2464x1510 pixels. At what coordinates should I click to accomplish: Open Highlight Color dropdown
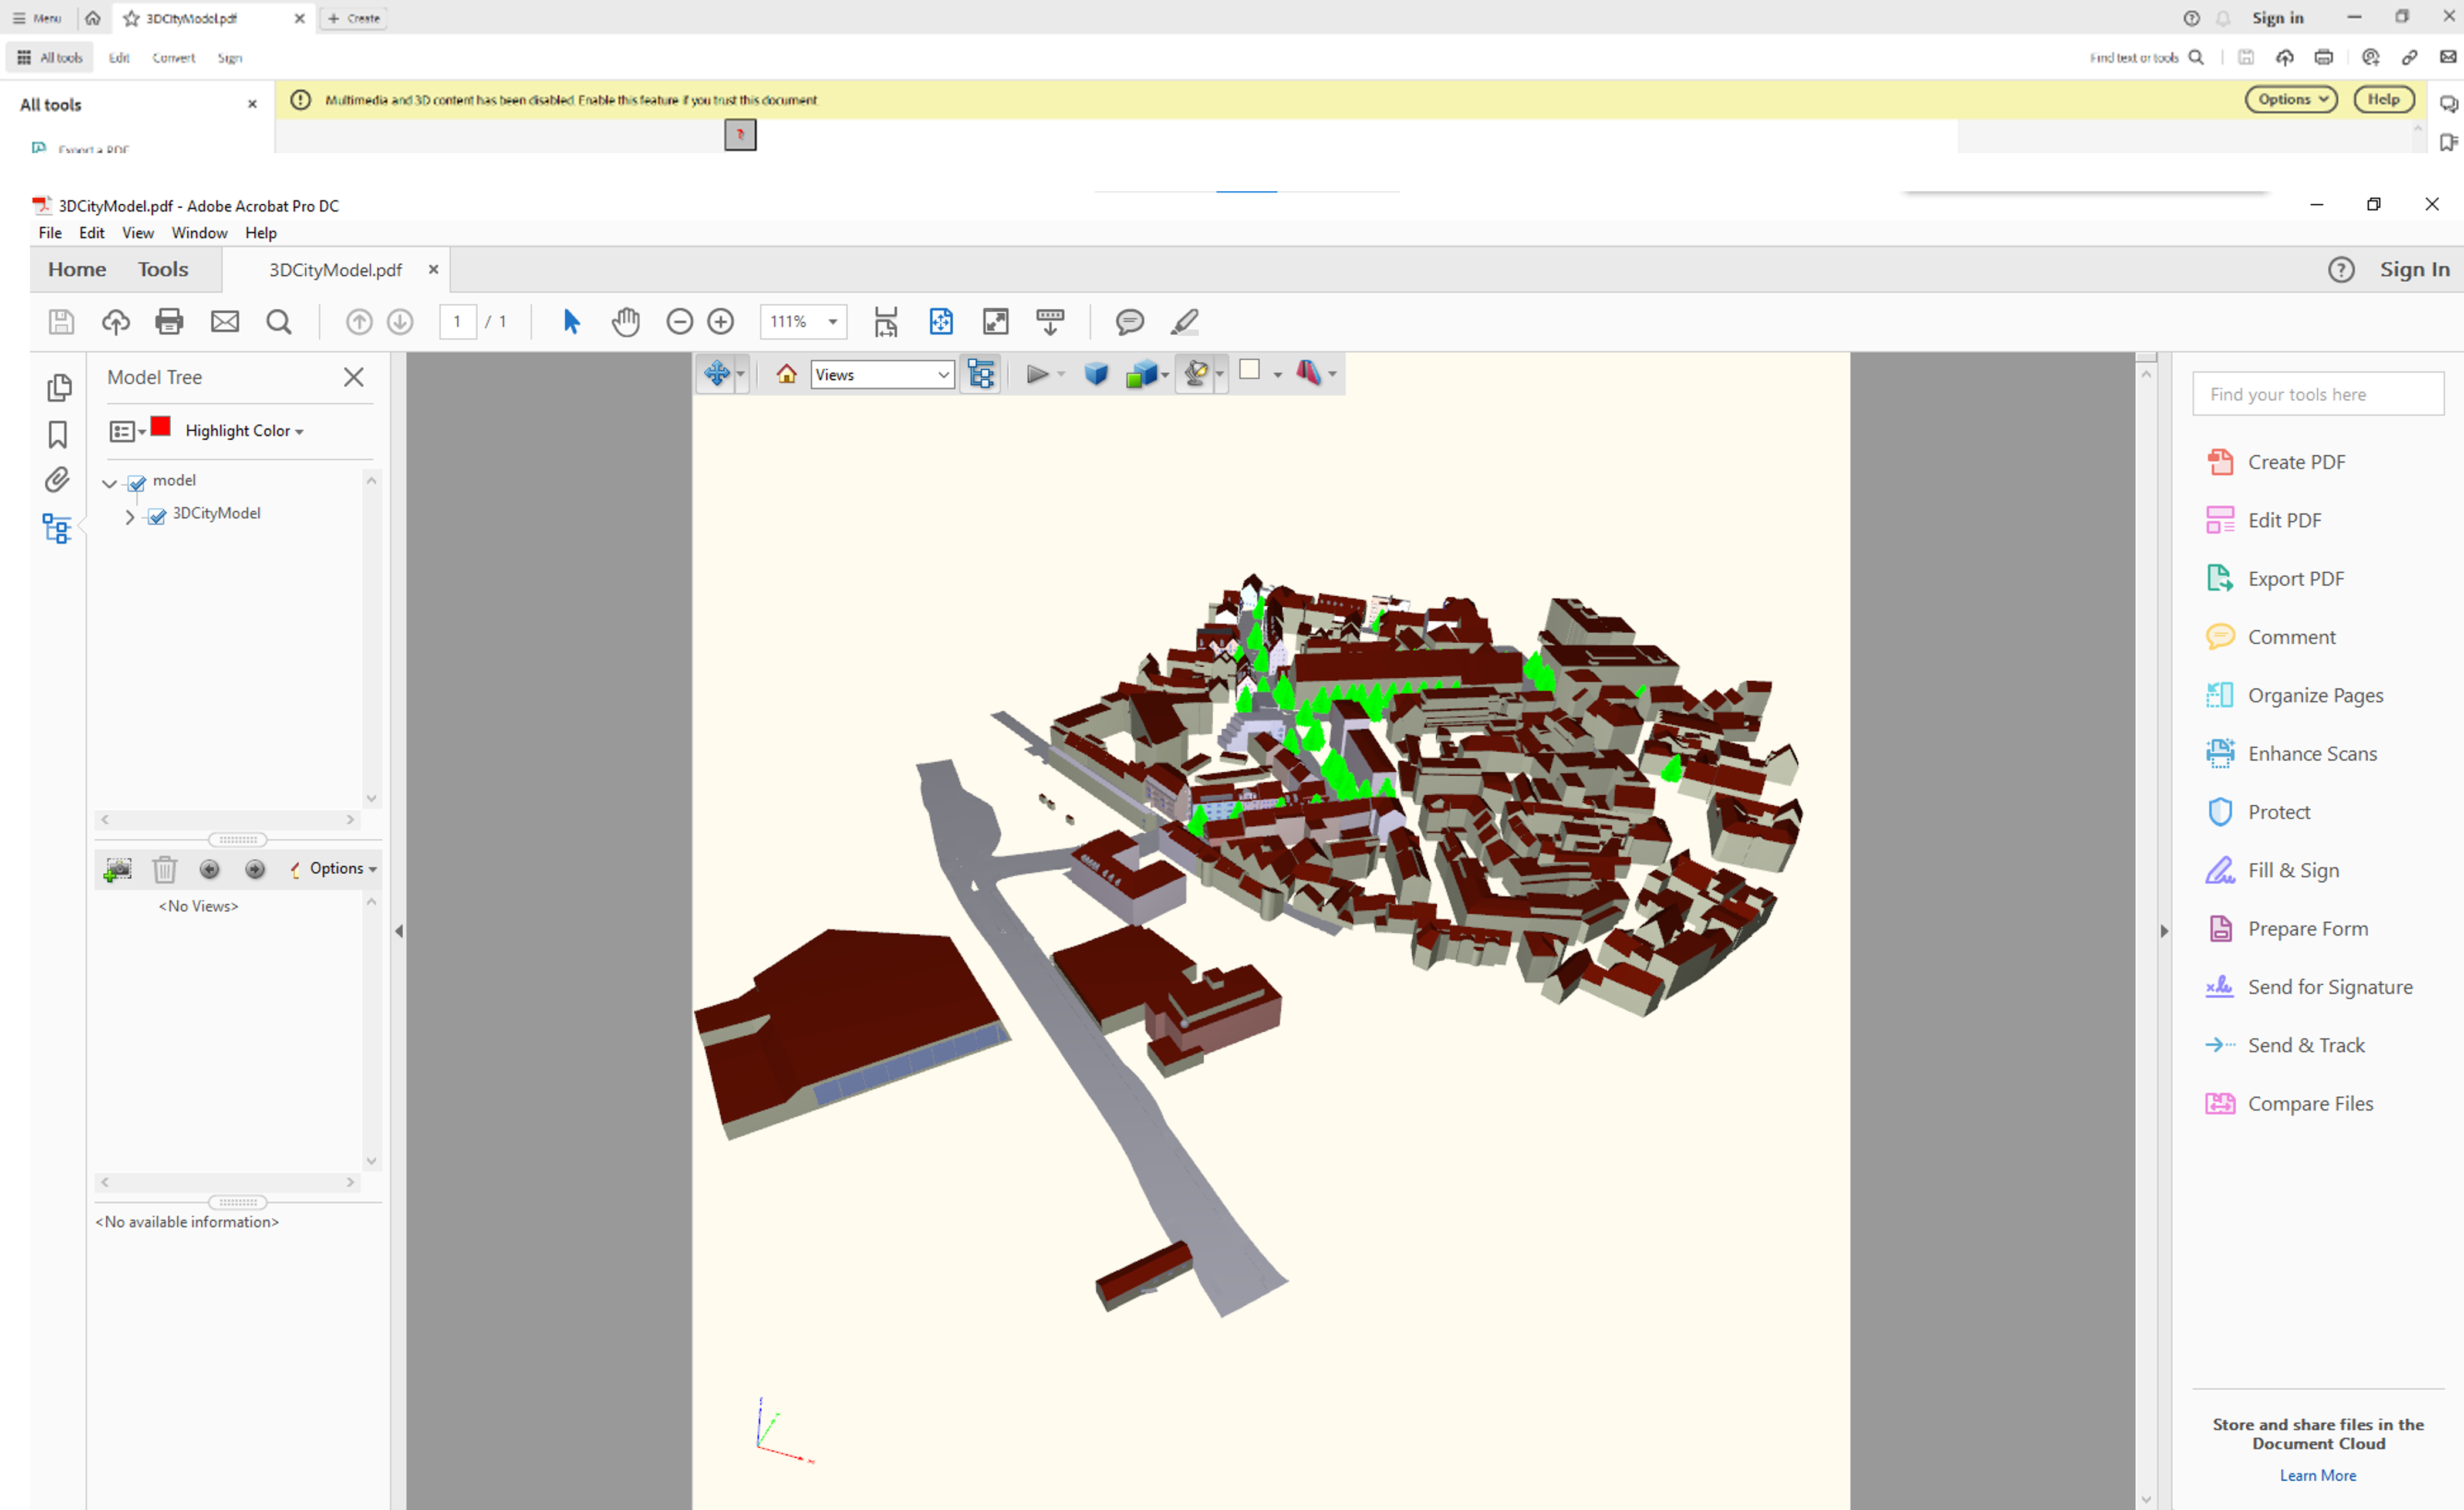pyautogui.click(x=244, y=431)
